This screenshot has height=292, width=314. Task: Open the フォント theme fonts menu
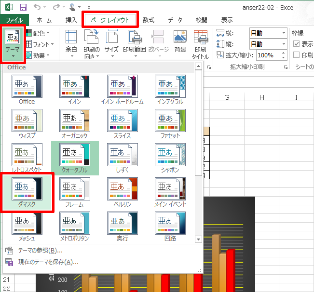click(x=40, y=44)
